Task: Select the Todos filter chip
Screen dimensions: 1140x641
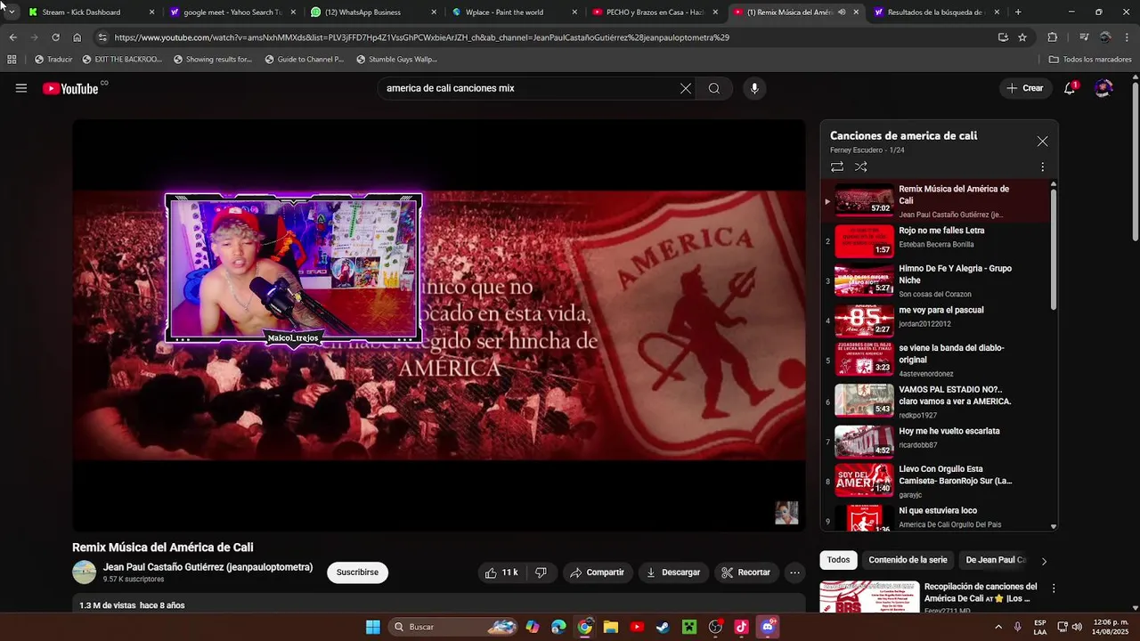Action: point(838,560)
